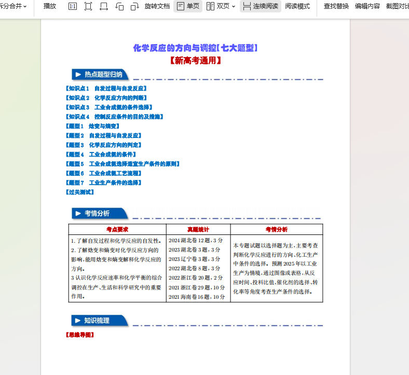Click the text 2024湖北卷12题,3分
This screenshot has width=409, height=375.
click(196, 240)
